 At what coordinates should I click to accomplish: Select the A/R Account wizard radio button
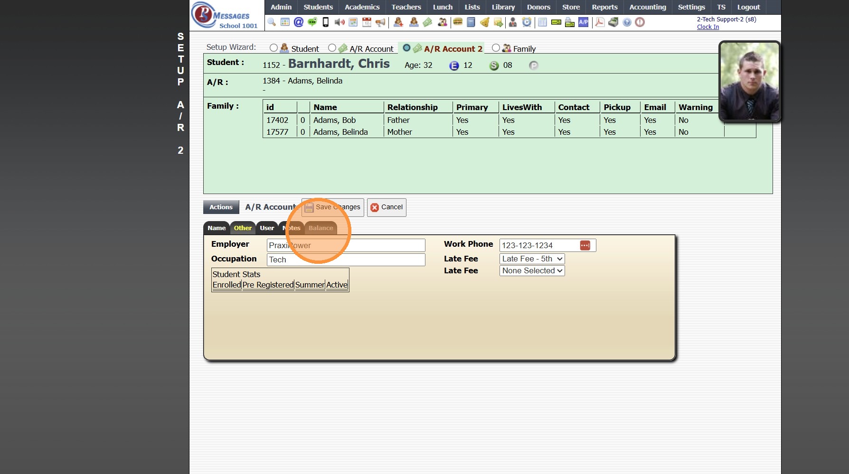click(332, 48)
